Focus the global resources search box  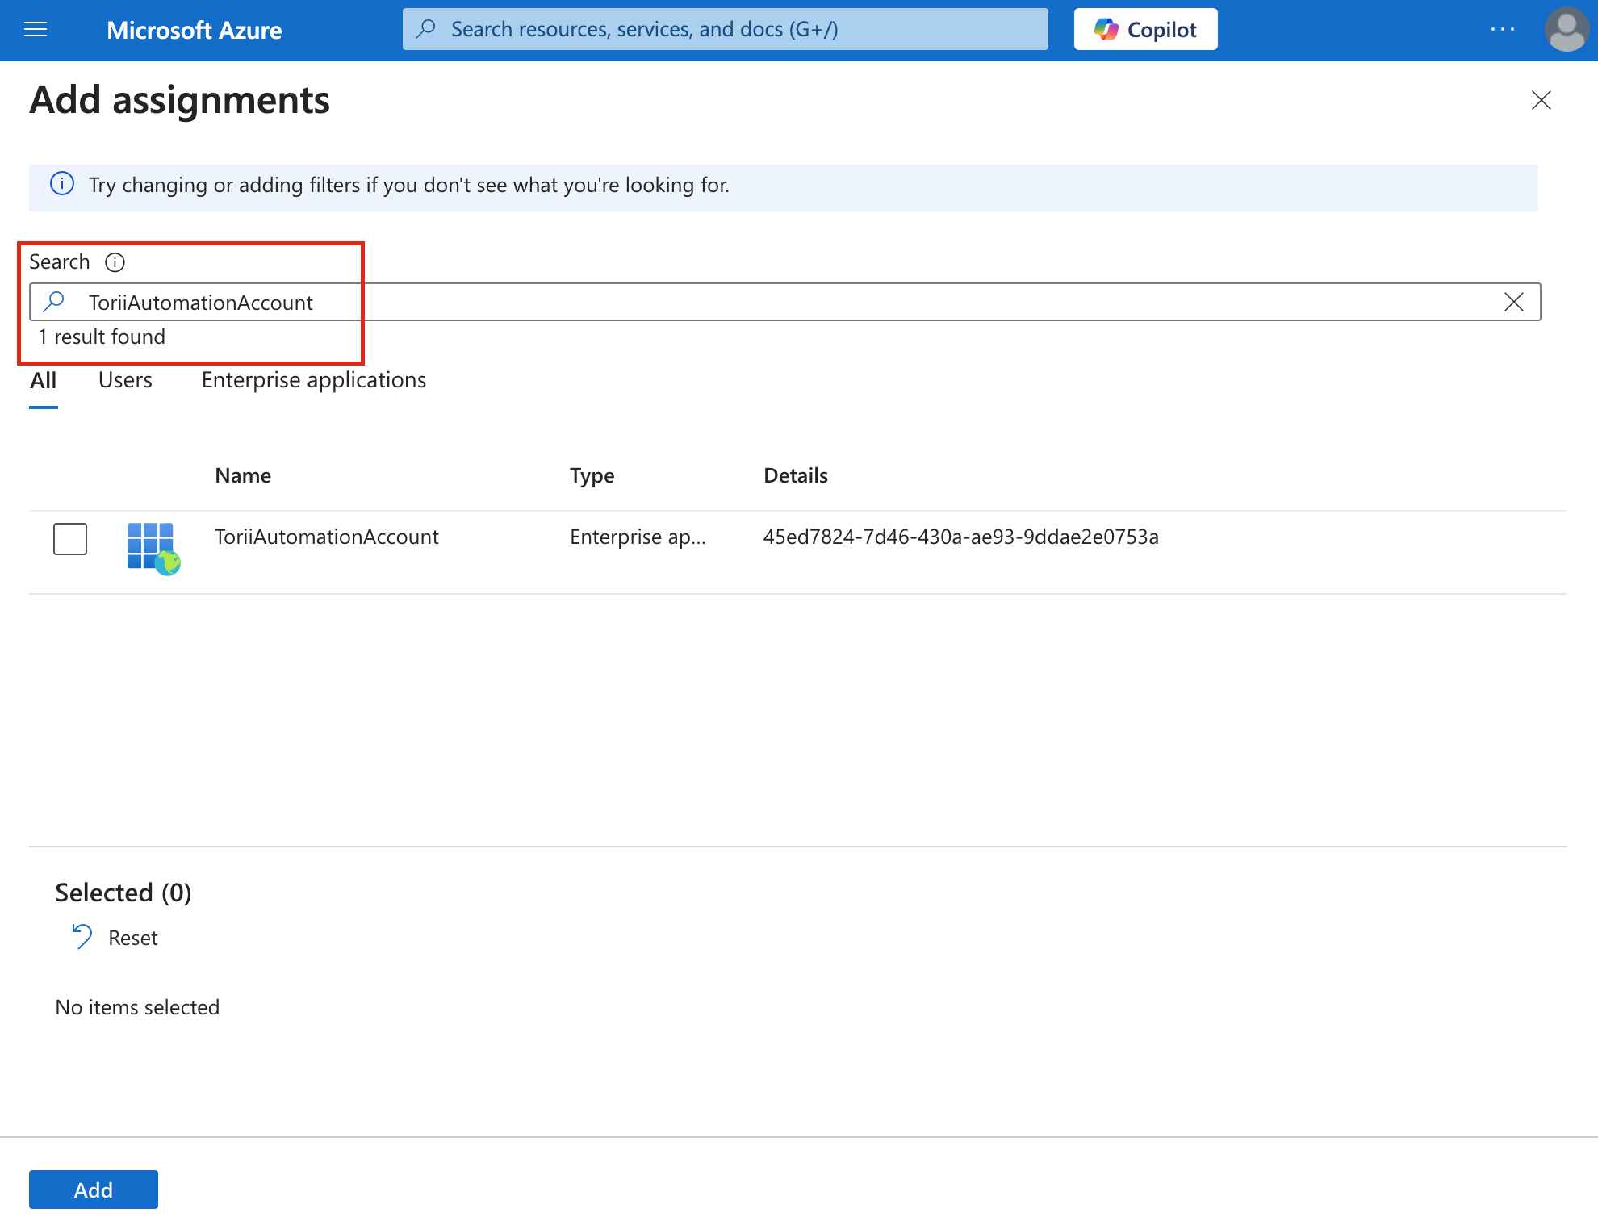point(725,29)
